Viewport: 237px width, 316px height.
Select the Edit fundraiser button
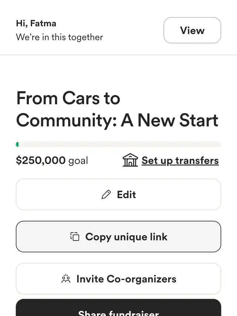click(x=118, y=194)
